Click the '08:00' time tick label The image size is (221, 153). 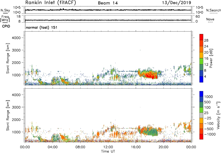(x=80, y=147)
